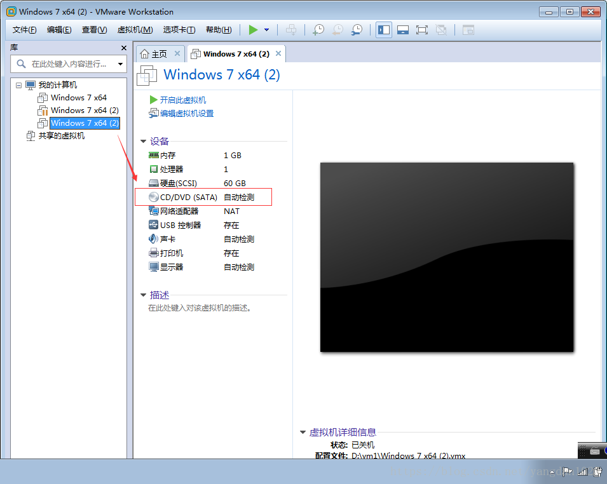The height and width of the screenshot is (484, 607).
Task: Click the 处理器 processor device icon
Action: click(x=154, y=169)
